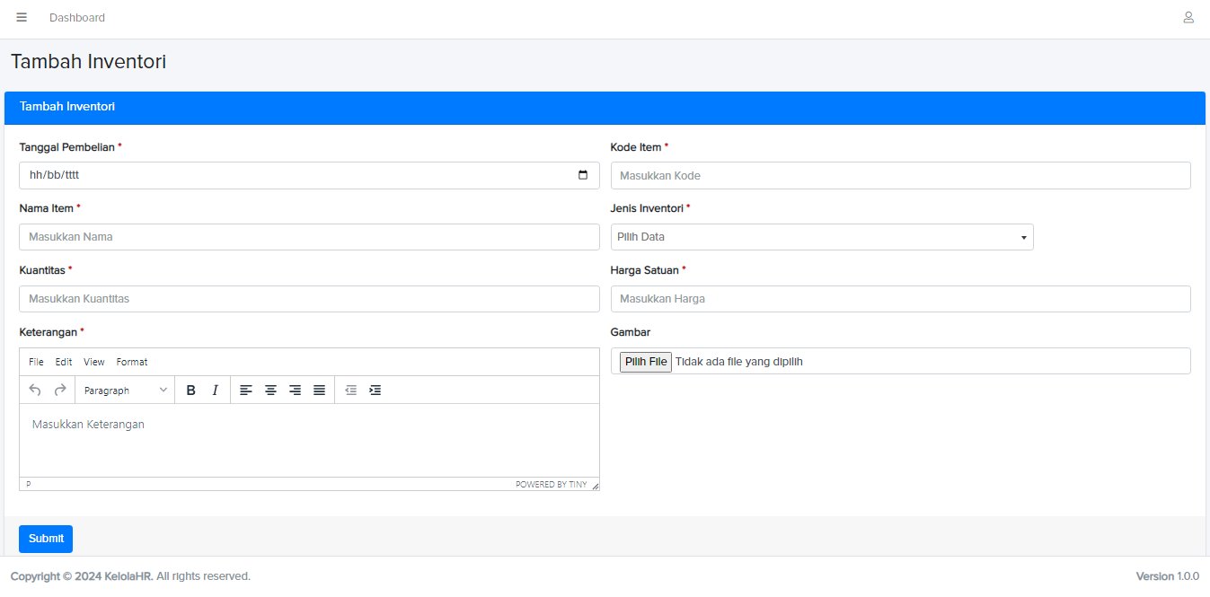This screenshot has height=597, width=1210.
Task: Click the Kode Item input field
Action: tap(900, 176)
